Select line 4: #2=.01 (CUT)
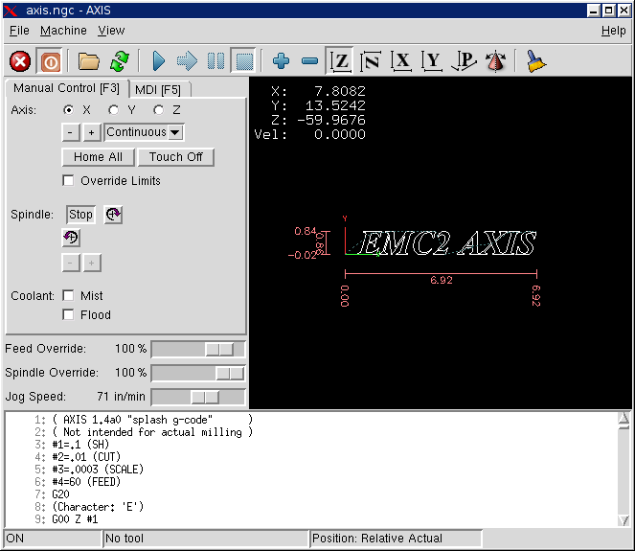Image resolution: width=635 pixels, height=551 pixels. (x=86, y=457)
